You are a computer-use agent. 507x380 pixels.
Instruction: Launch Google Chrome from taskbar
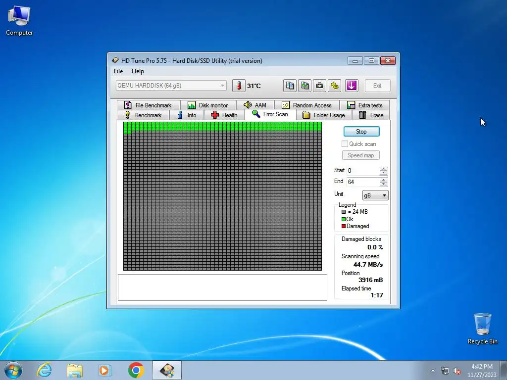136,370
